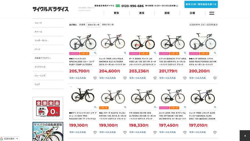Viewport: 250px width, 141px height.
Task: Click magnifier icon on Look 765 image
Action: [x=185, y=107]
